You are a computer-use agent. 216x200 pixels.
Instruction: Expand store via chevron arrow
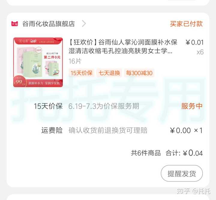pyautogui.click(x=84, y=24)
